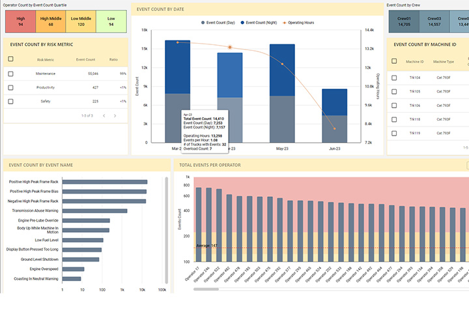Viewport: 469px width, 313px height.
Task: Check the Safety risk metric checkbox
Action: [10, 101]
